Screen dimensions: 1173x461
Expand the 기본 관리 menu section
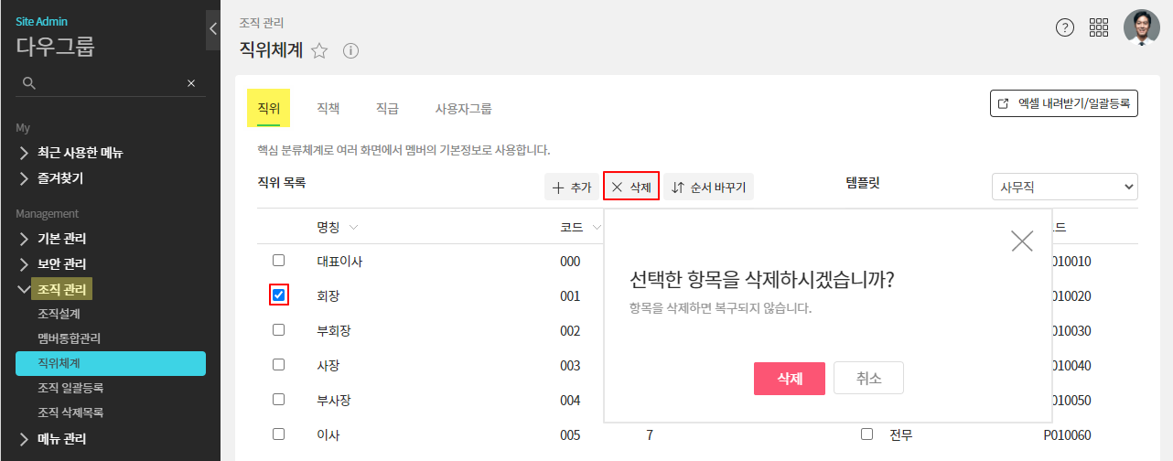pos(62,239)
